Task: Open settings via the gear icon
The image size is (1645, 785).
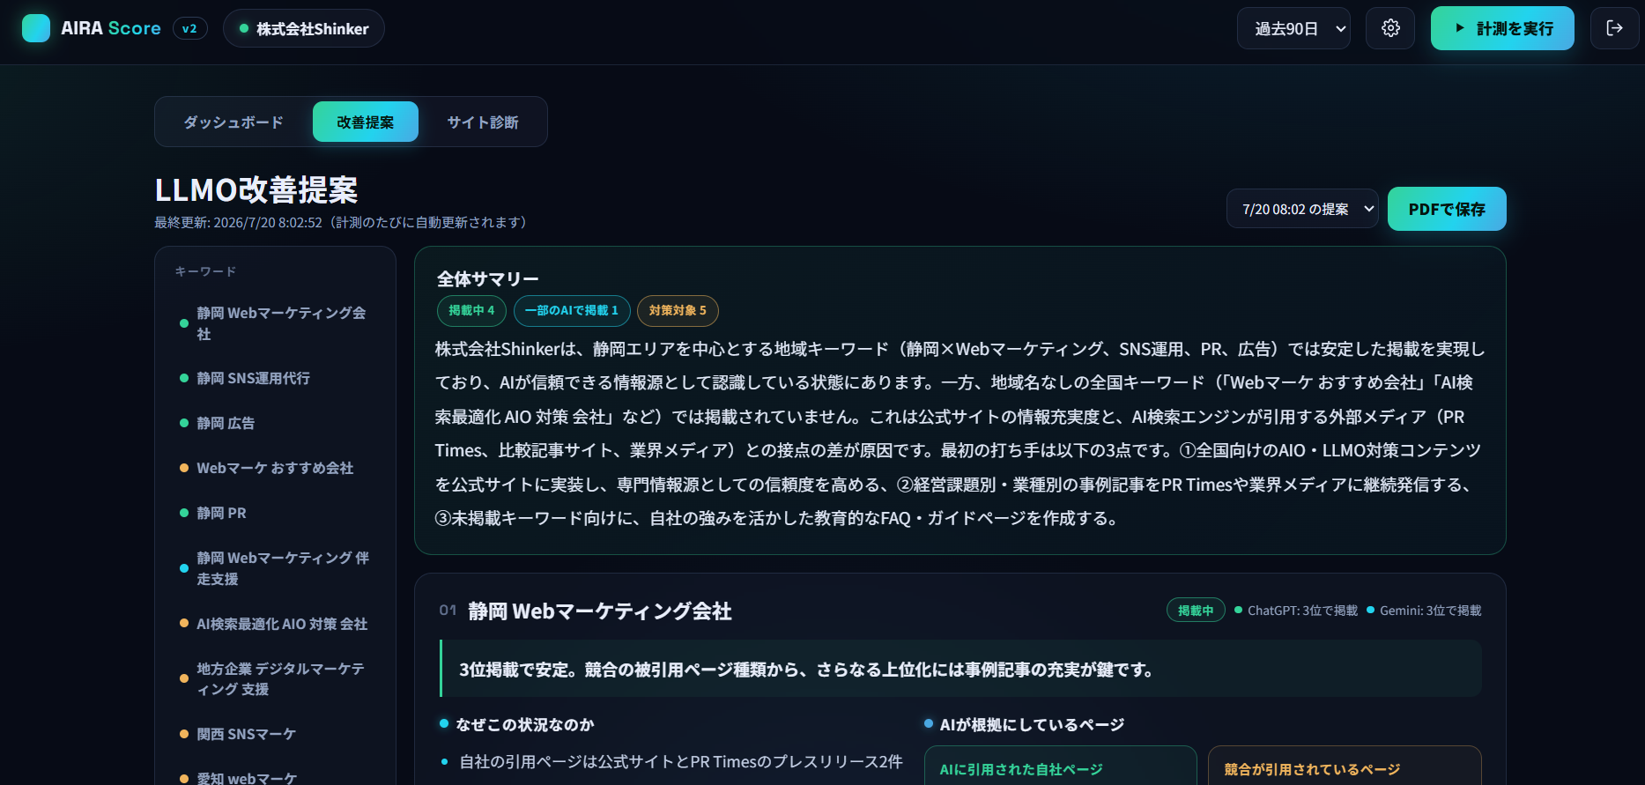Action: pyautogui.click(x=1390, y=28)
